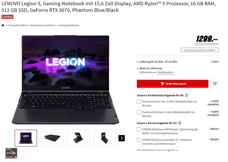
Task: Add product to wishlist via heart icon
Action: (215, 83)
